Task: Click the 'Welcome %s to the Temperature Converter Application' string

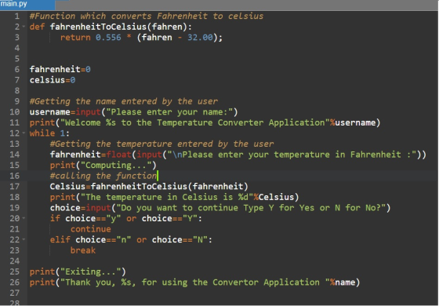Action: coord(195,122)
